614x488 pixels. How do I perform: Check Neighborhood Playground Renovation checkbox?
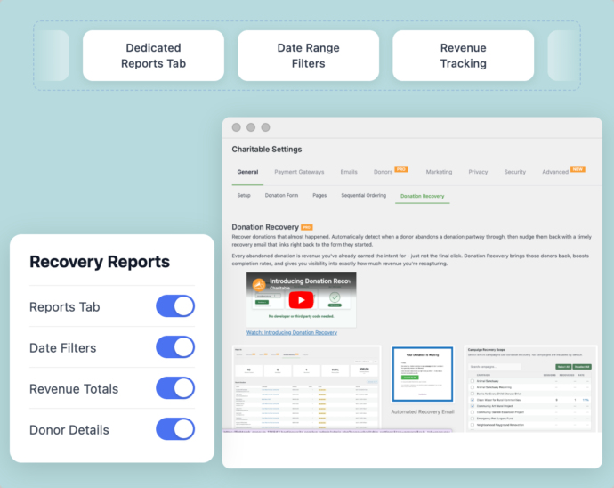(473, 425)
